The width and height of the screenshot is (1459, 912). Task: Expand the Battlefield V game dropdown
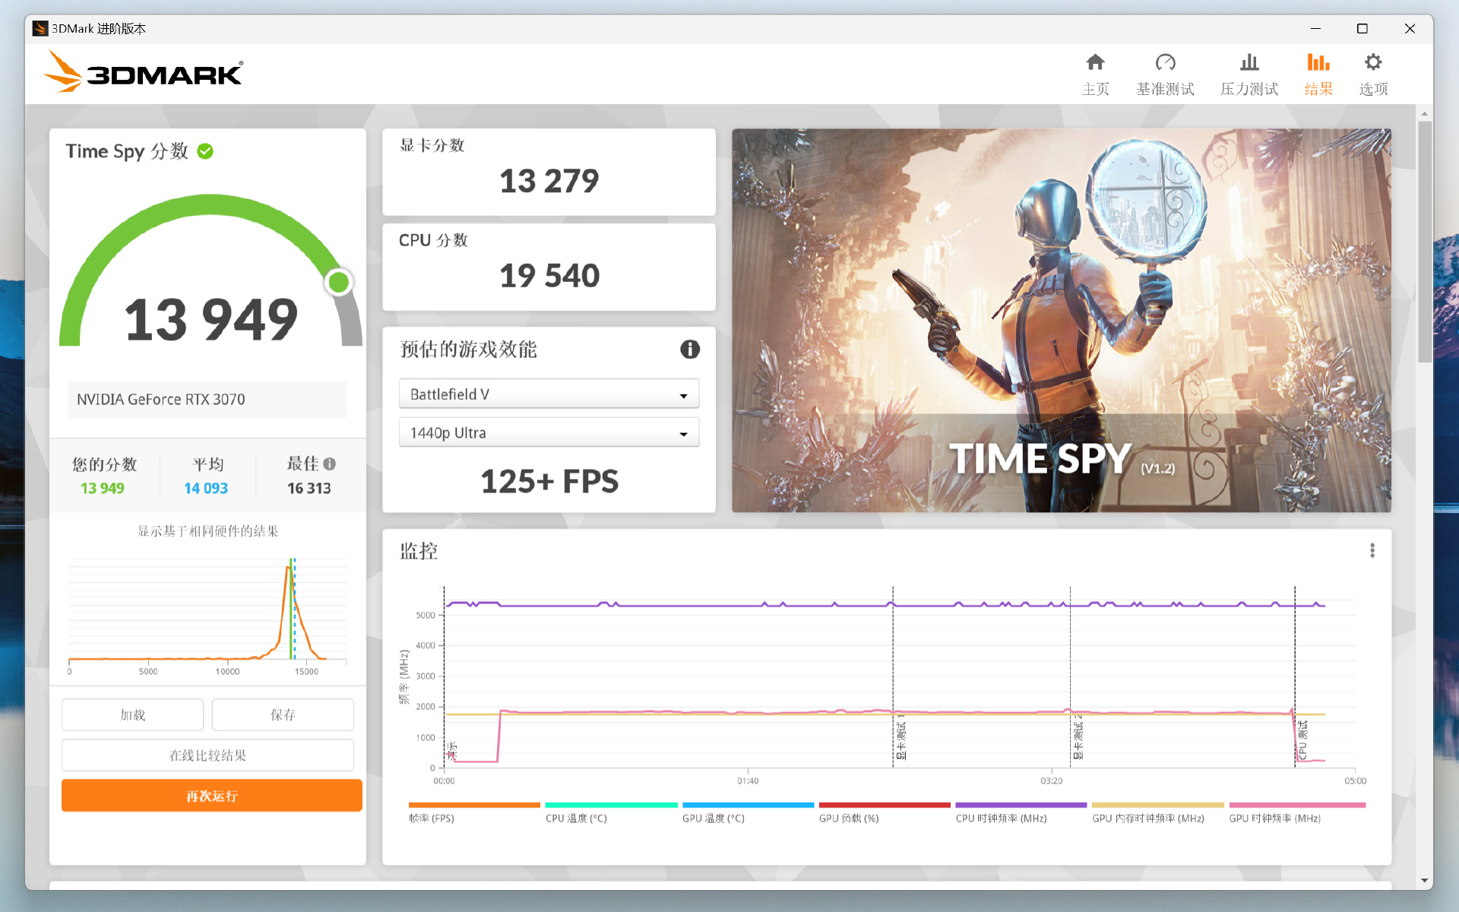(549, 394)
